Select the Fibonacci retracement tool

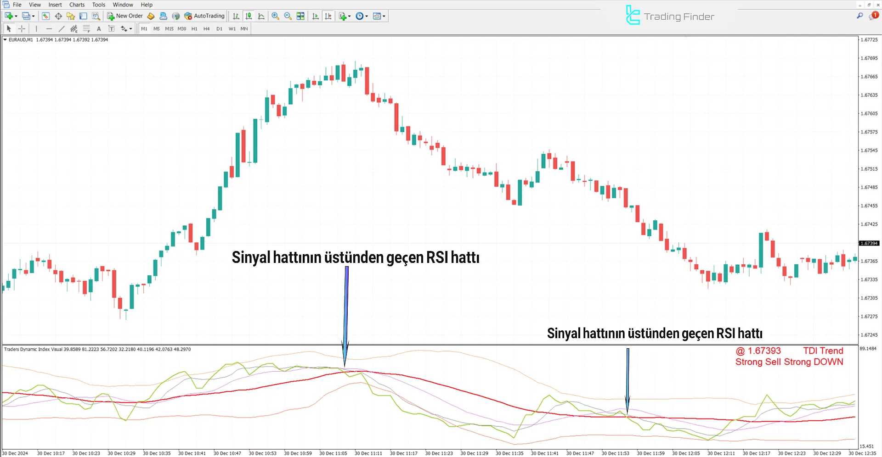[x=86, y=28]
